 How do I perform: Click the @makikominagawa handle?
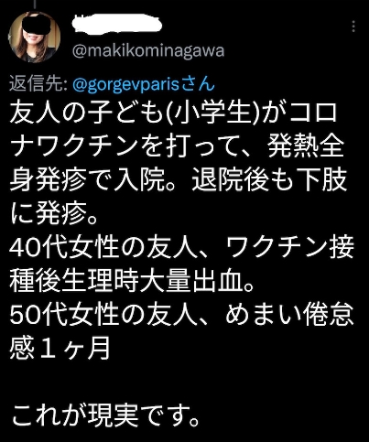[x=148, y=50]
